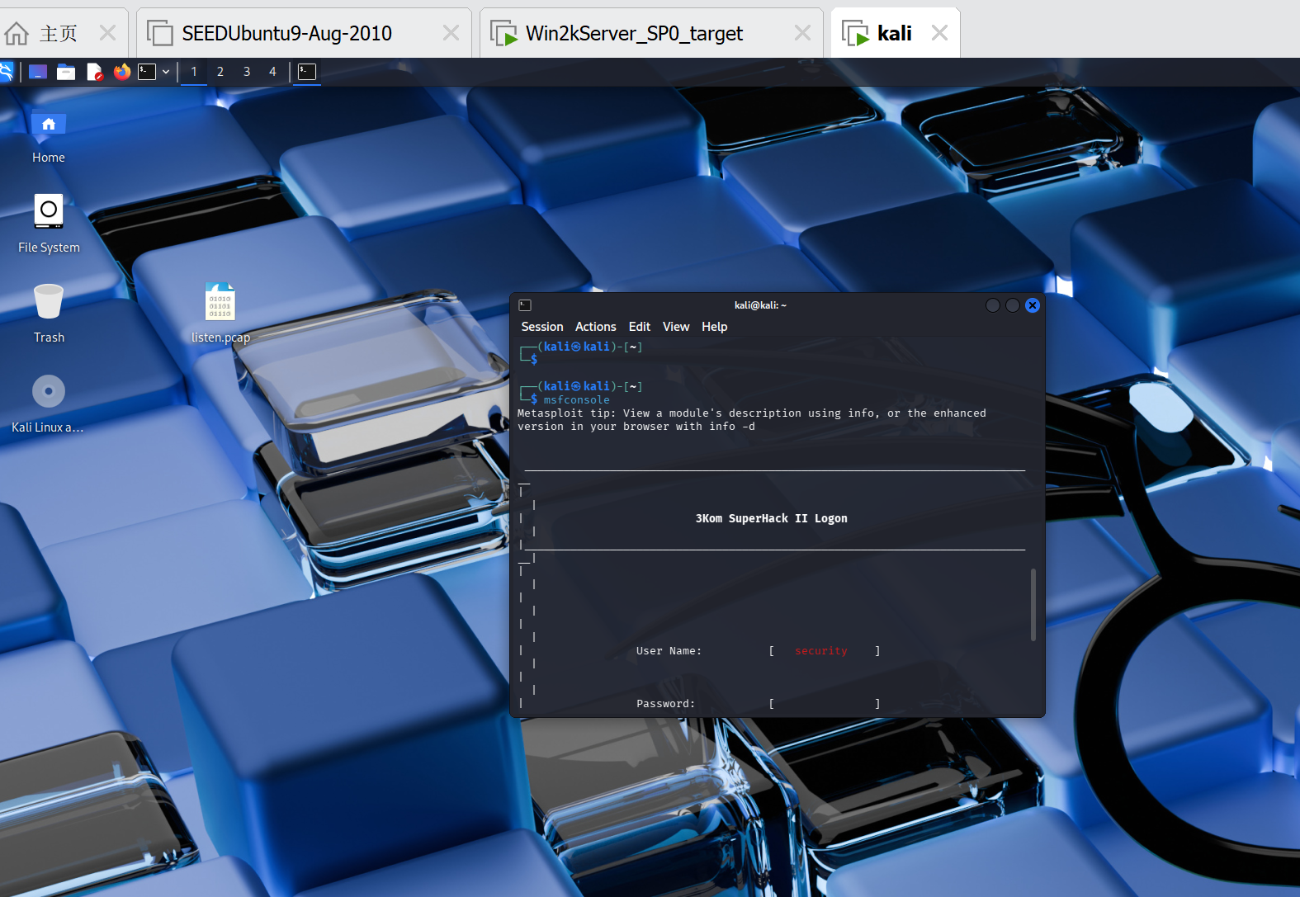
Task: Click the terminal vertical scrollbar
Action: coord(1033,605)
